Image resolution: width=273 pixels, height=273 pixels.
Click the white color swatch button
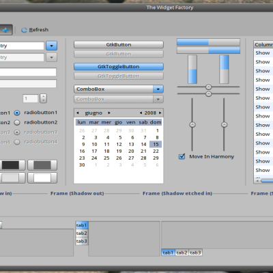(x=42, y=178)
